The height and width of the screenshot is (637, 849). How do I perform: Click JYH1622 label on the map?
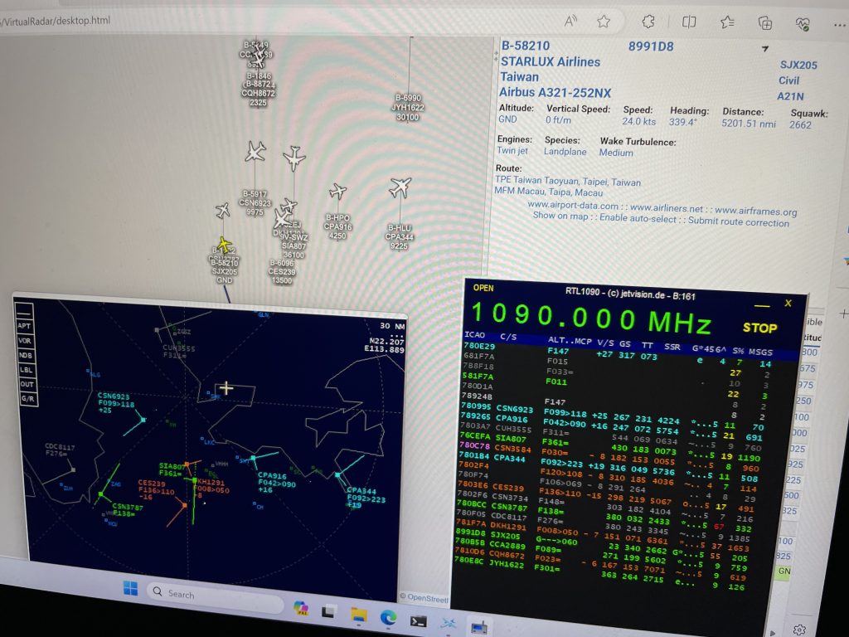pyautogui.click(x=408, y=107)
